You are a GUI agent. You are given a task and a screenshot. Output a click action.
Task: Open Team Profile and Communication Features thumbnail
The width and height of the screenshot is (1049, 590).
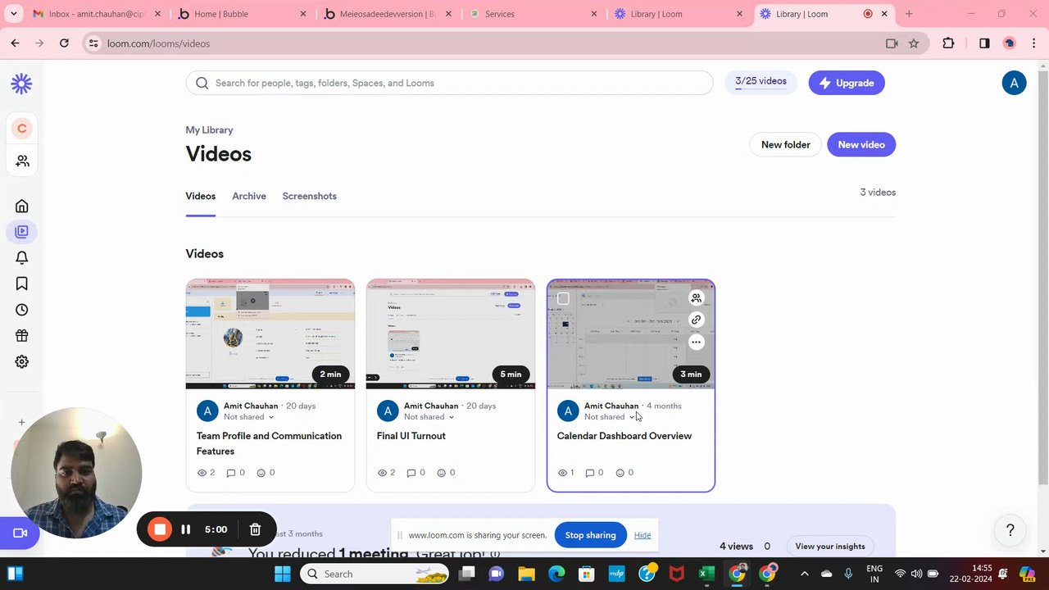point(270,334)
